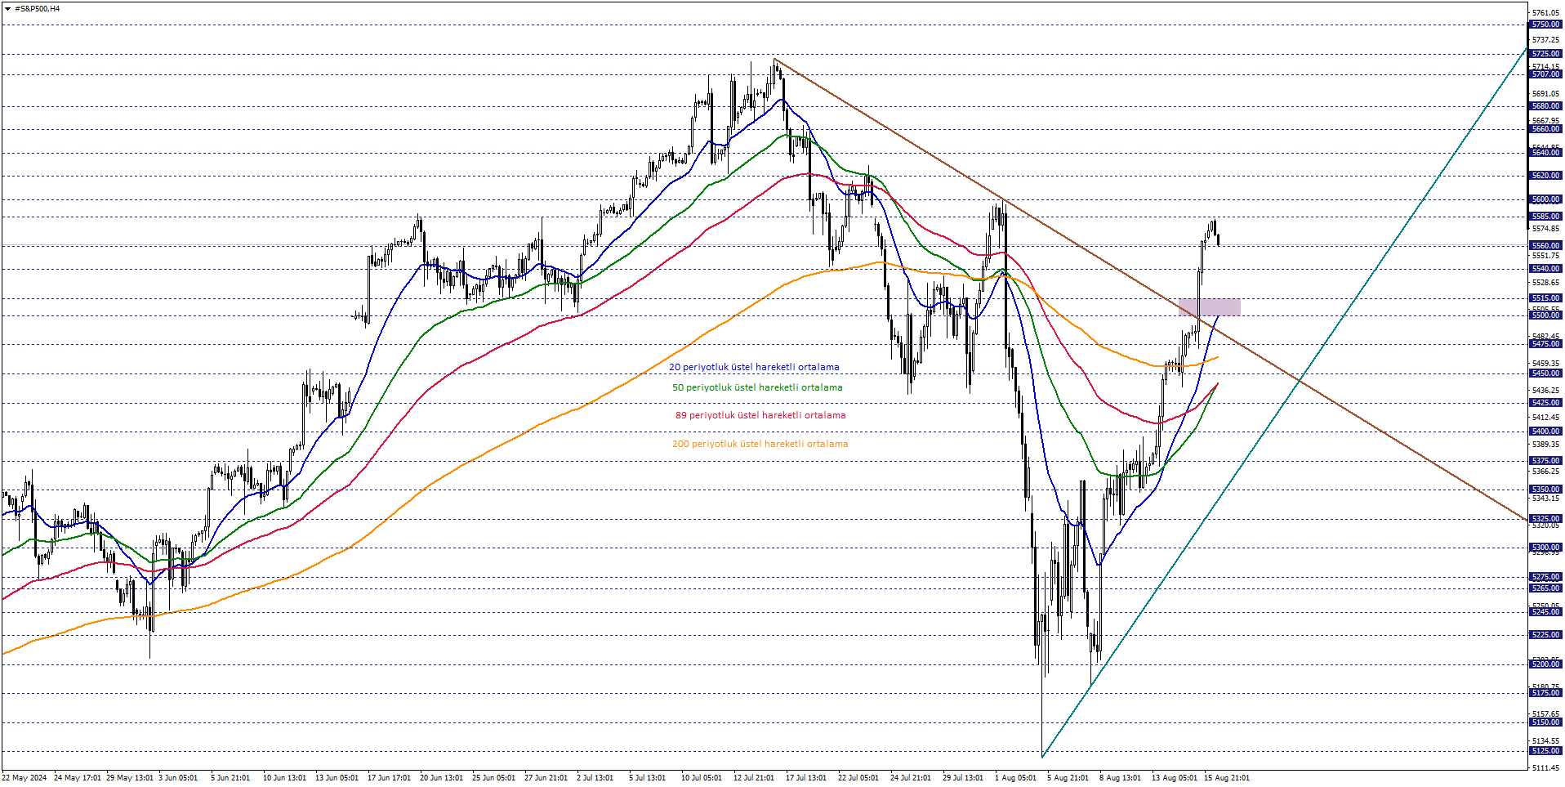Click the 5245.00 price level label

pyautogui.click(x=1545, y=612)
